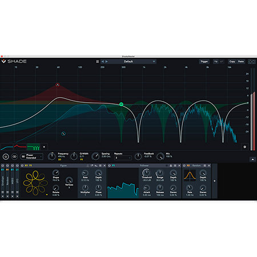Expand the collapsed Random modulator strip
The height and width of the screenshot is (257, 257).
coord(7,181)
